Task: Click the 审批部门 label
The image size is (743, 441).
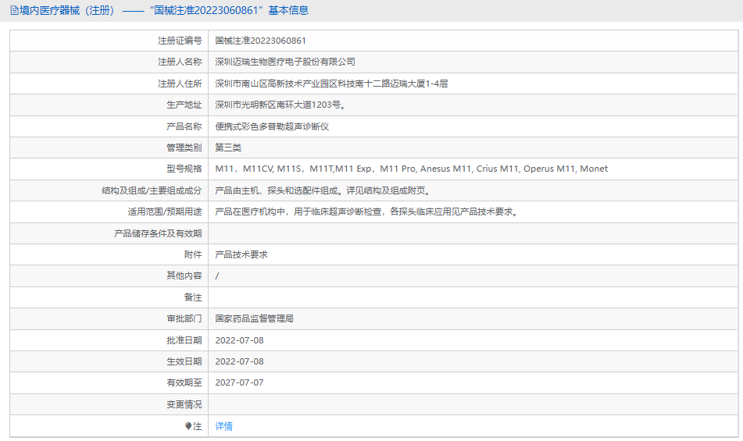Action: (x=184, y=319)
